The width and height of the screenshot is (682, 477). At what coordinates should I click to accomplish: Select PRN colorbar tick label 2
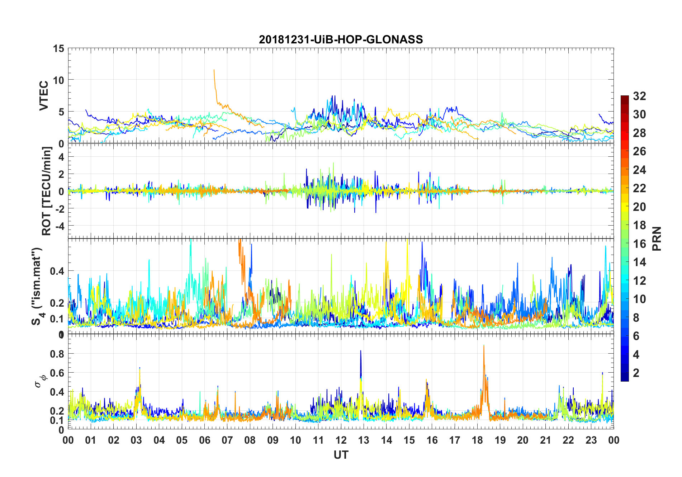pos(636,373)
